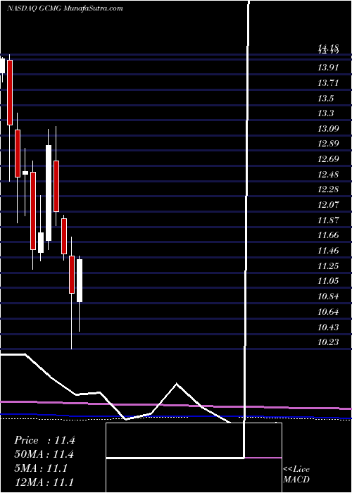Click the peak of the white MACD line
This screenshot has height=493, width=352.
click(177, 384)
